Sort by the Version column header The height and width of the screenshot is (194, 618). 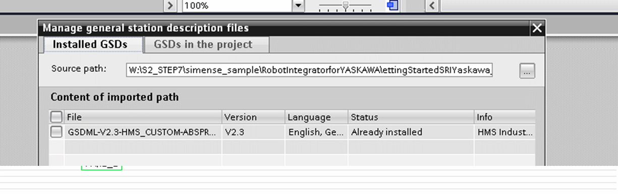(x=253, y=117)
